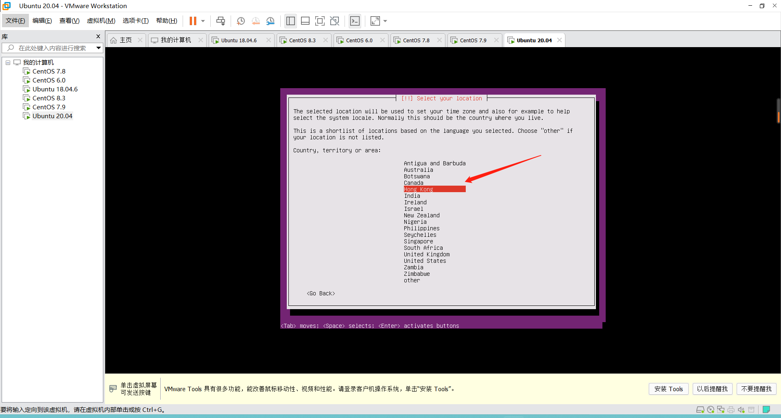Click the Unity mode toolbar icon

(335, 21)
